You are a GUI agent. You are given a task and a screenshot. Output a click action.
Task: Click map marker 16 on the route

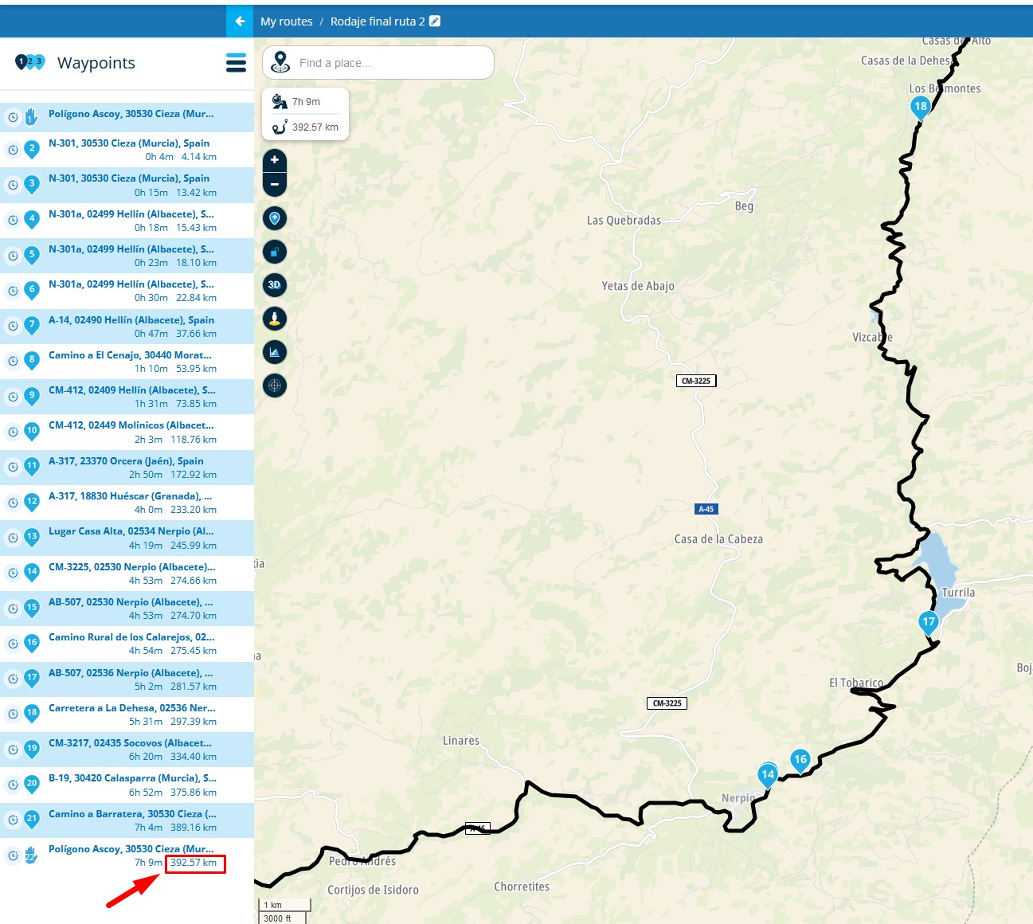800,761
